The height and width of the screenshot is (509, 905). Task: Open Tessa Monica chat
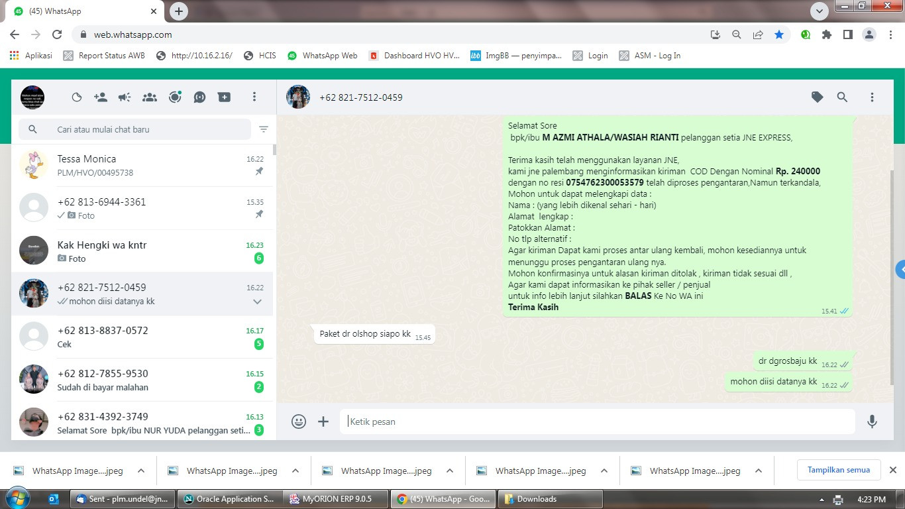click(142, 165)
